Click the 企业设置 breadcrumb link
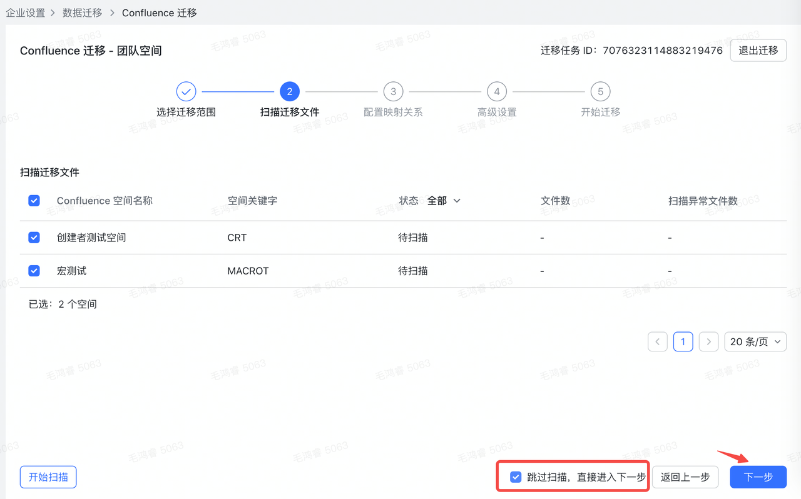The height and width of the screenshot is (499, 801). tap(26, 13)
